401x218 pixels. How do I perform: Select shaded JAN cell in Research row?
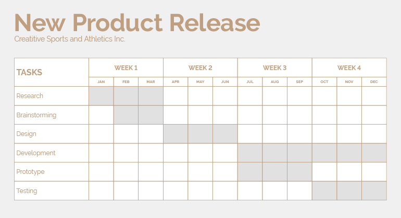[101, 96]
